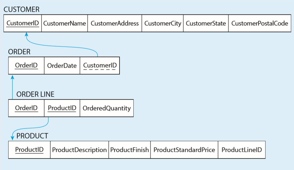Select the OrderID cell in ORDER table
The height and width of the screenshot is (170, 294).
click(26, 65)
